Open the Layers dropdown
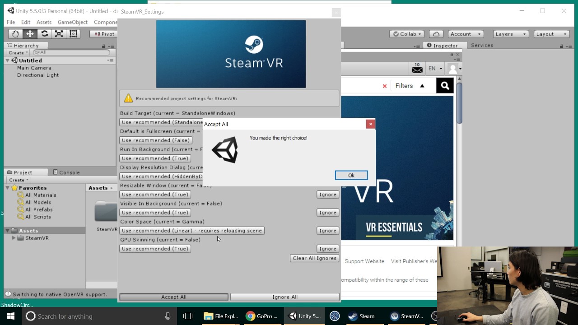 point(510,34)
